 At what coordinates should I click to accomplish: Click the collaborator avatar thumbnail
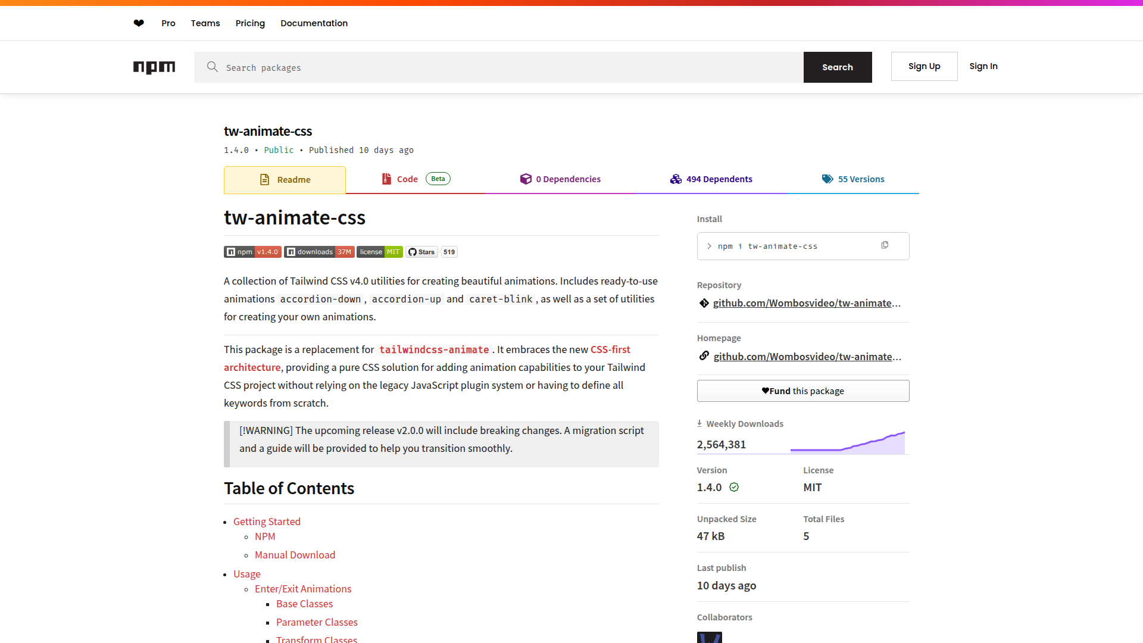[710, 637]
